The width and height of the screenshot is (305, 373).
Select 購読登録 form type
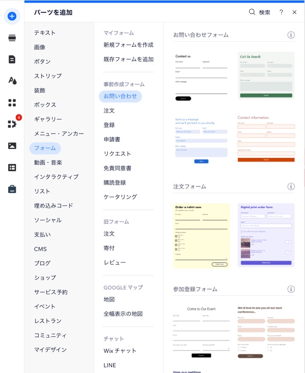pos(115,183)
